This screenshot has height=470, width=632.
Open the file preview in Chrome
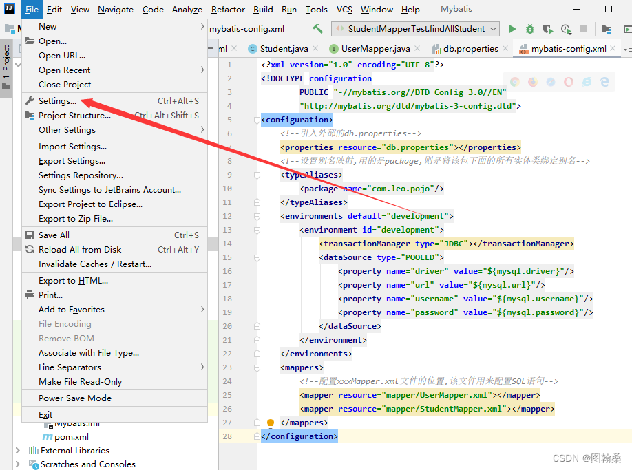[x=516, y=81]
